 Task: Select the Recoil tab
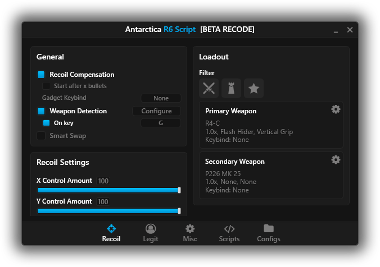(x=111, y=233)
